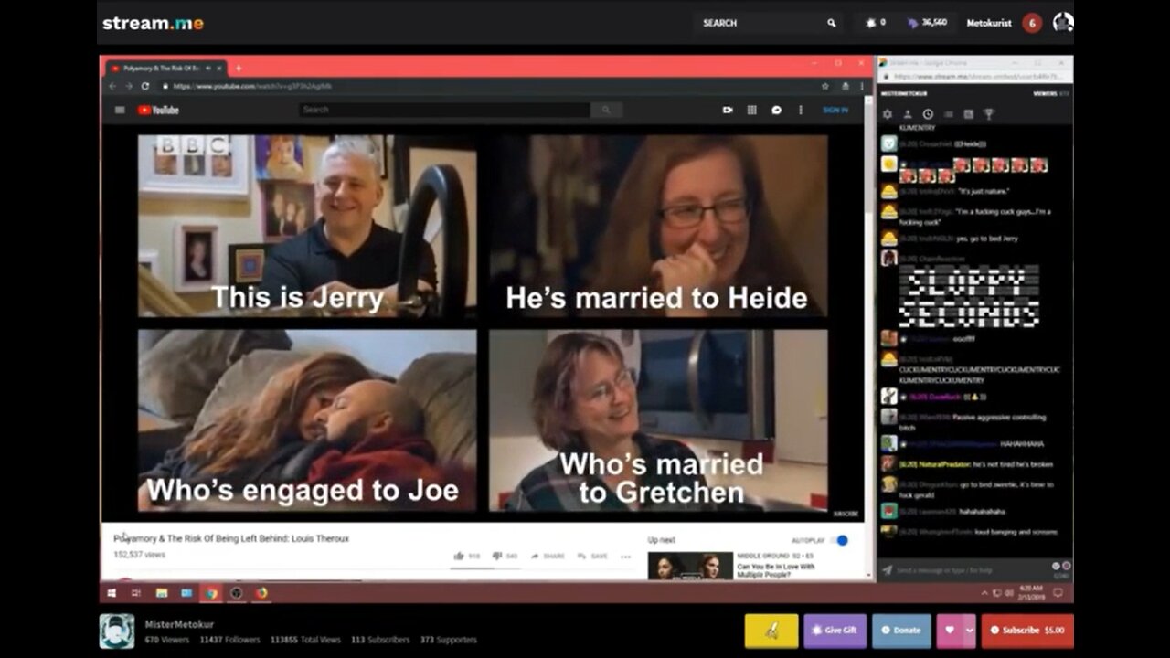Click the chat send arrow icon
This screenshot has height=658, width=1170.
(886, 569)
